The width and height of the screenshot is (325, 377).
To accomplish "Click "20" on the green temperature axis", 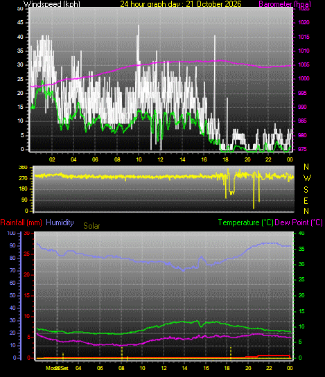I will tap(301, 295).
